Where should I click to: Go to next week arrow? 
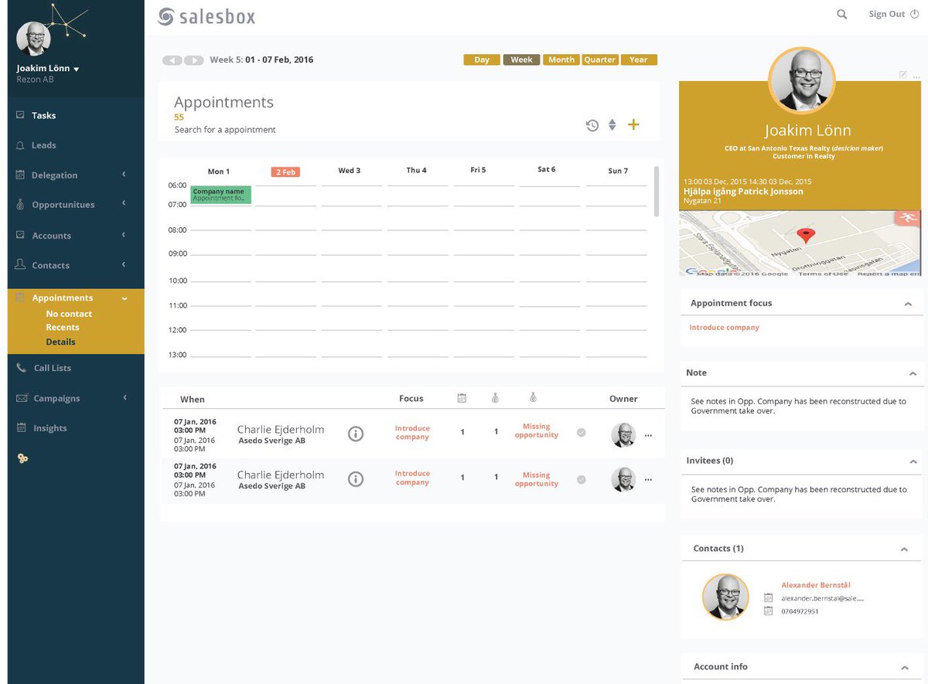(x=194, y=60)
